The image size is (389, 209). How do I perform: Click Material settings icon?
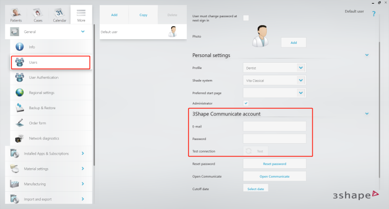pos(15,169)
